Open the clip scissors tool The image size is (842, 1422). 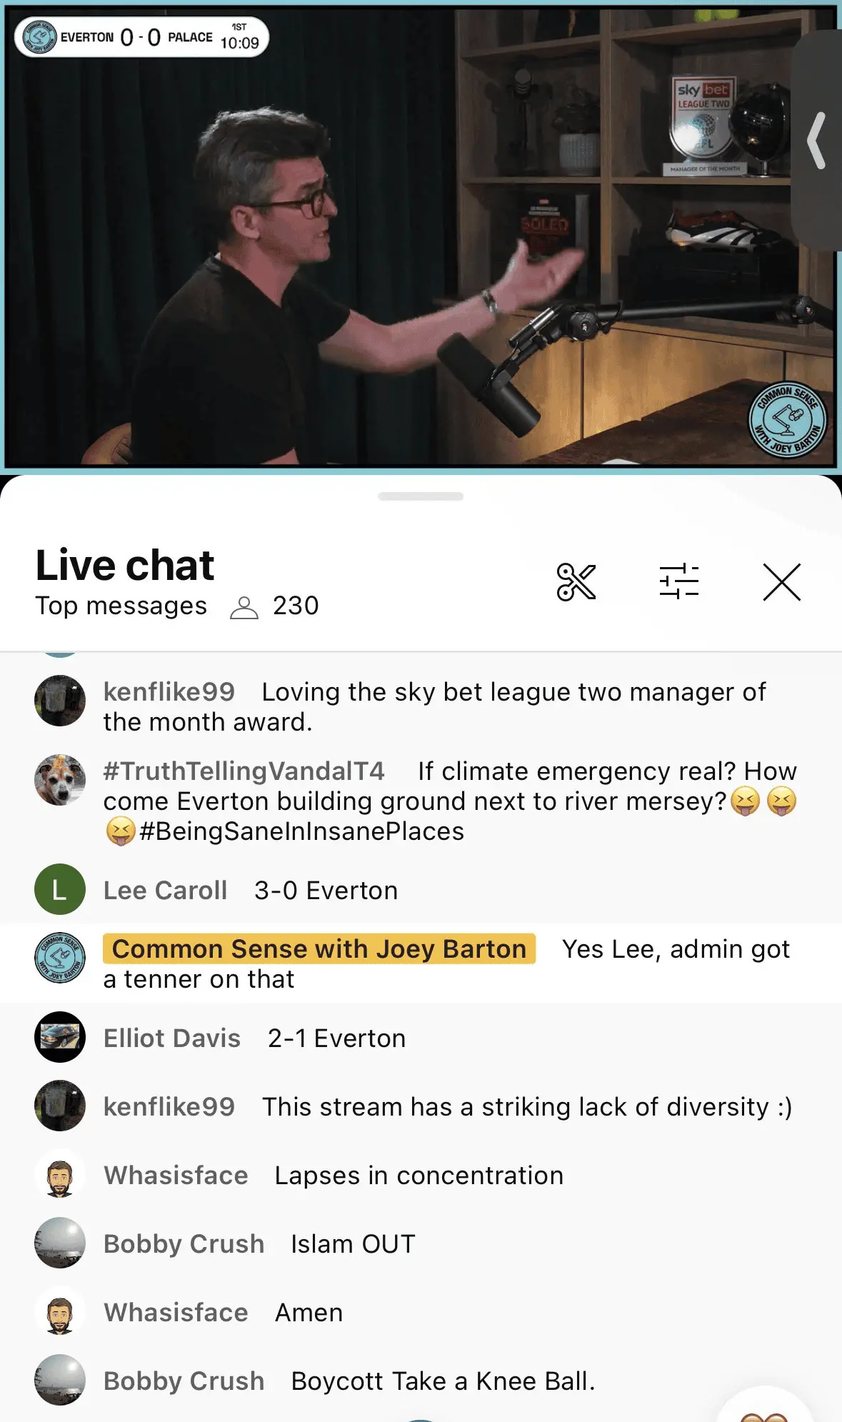(x=576, y=581)
